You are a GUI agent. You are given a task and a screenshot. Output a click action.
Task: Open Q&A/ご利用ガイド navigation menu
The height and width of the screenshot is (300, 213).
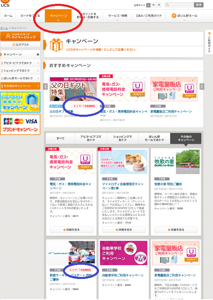(x=149, y=16)
